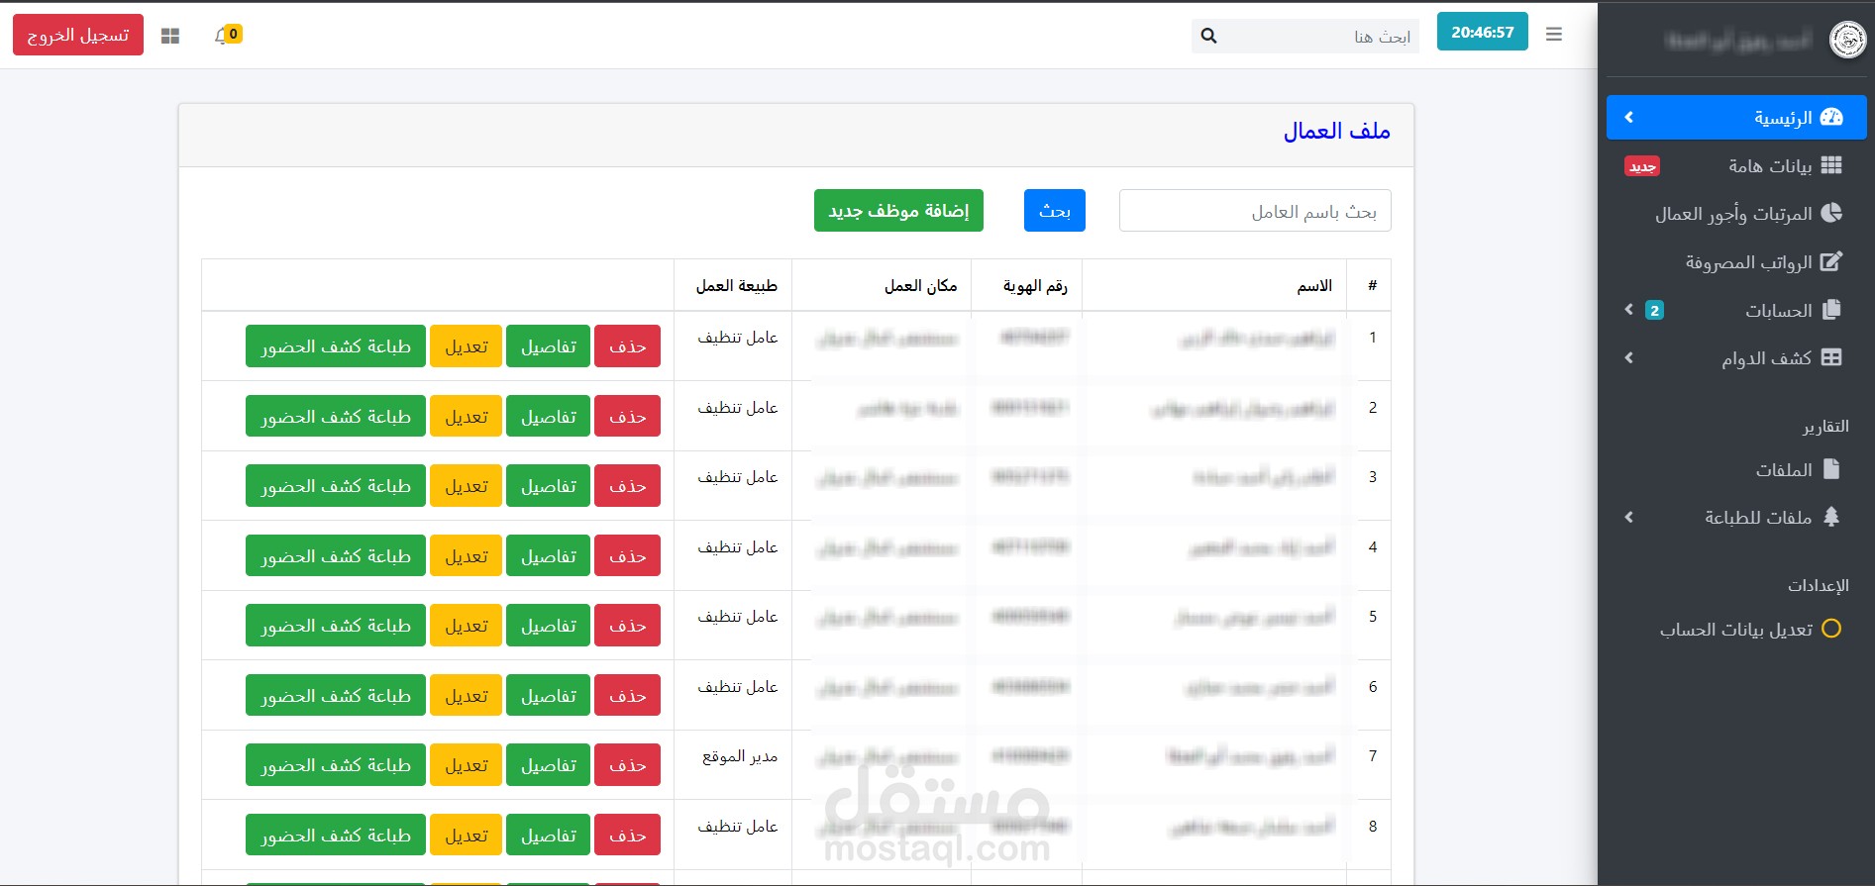Click the المرتبات وأجور العمال pie chart icon
This screenshot has height=886, width=1875.
(1831, 213)
